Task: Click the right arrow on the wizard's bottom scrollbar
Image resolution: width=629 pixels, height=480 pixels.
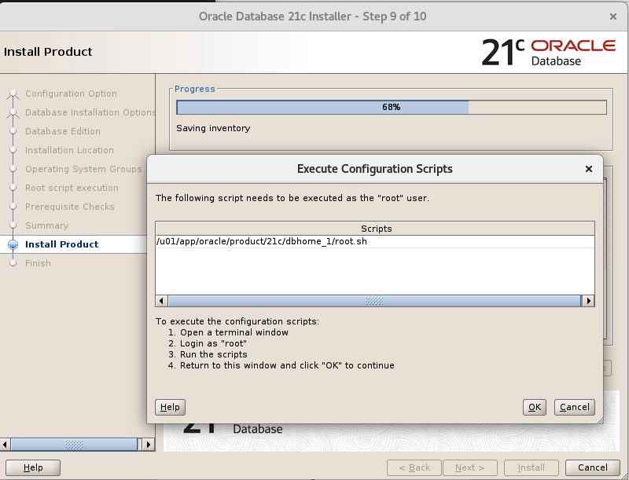Action: coord(148,445)
